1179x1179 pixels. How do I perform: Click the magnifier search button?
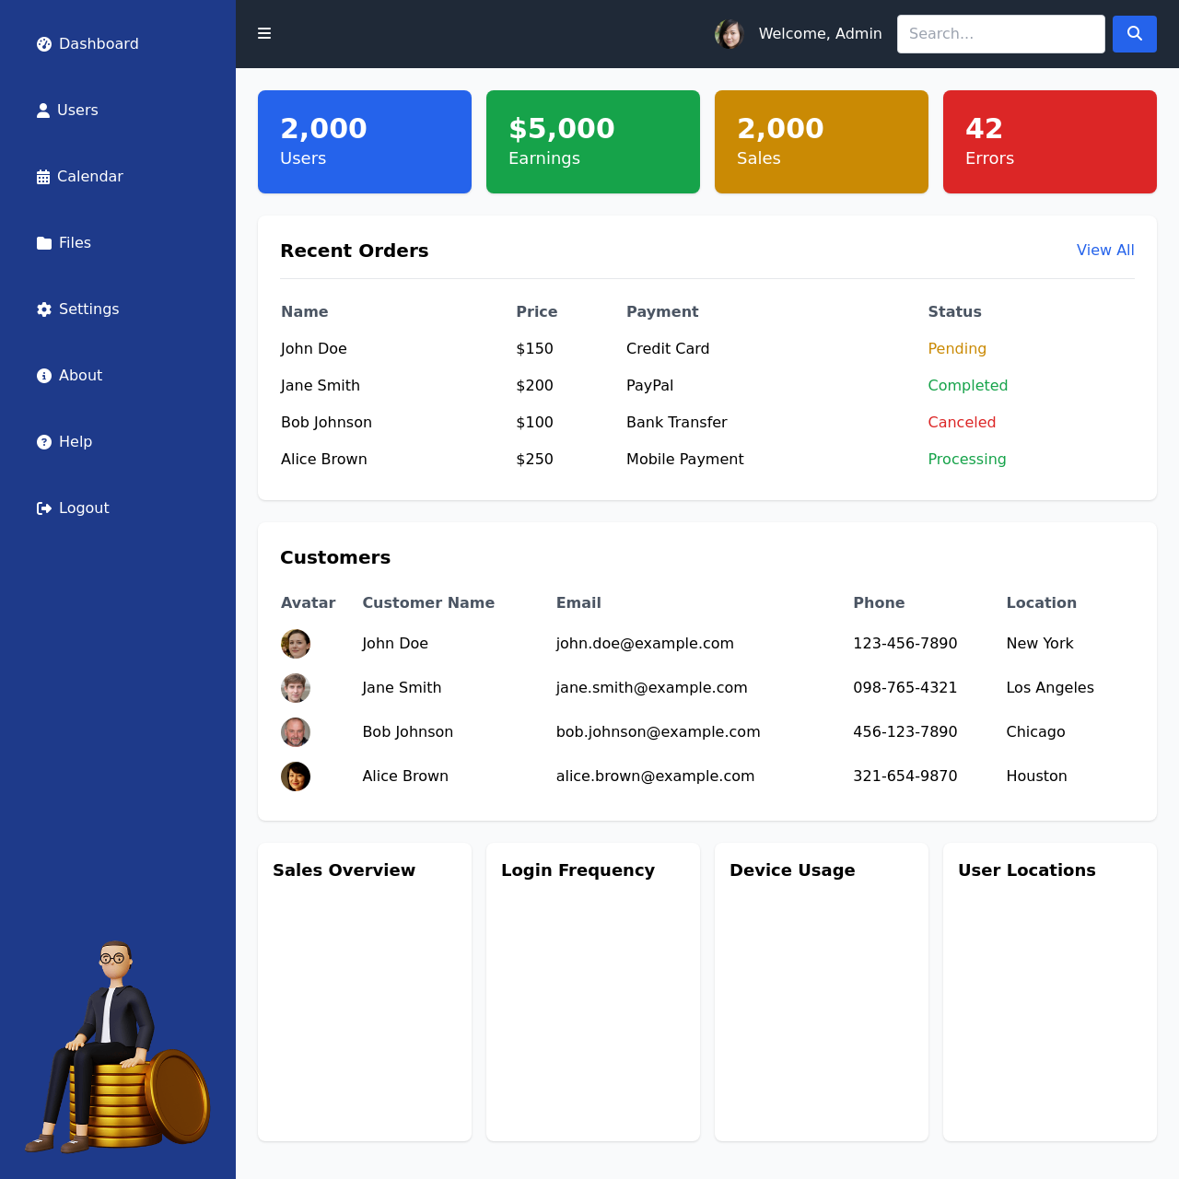pos(1134,34)
